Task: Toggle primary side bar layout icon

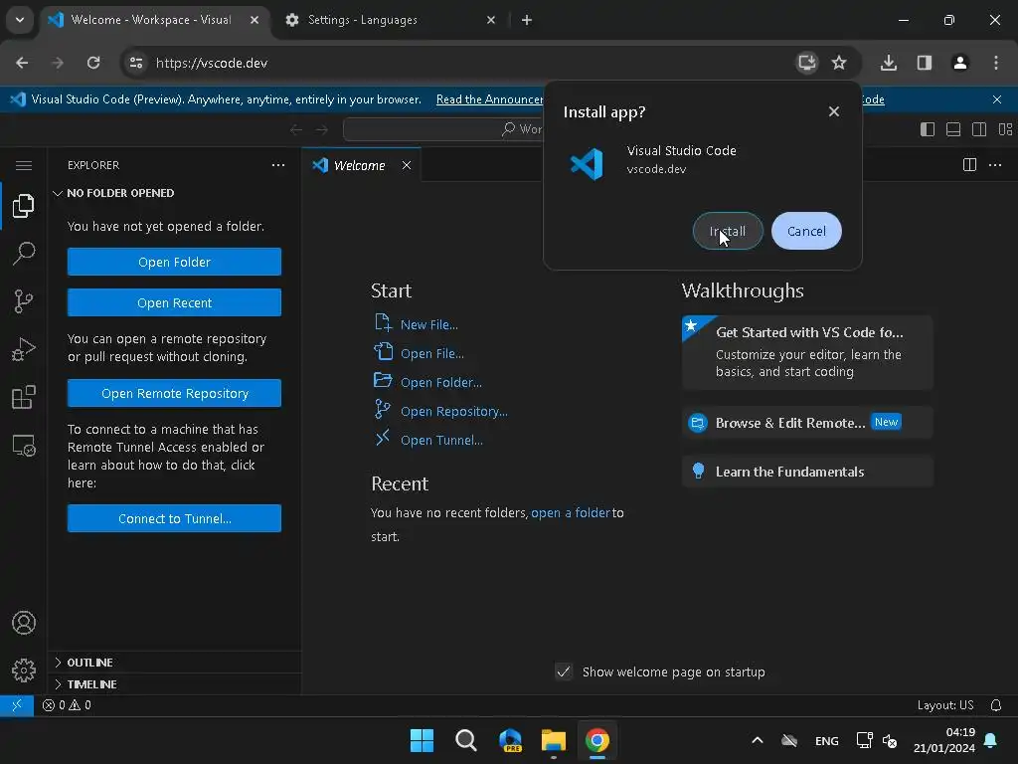Action: click(928, 129)
